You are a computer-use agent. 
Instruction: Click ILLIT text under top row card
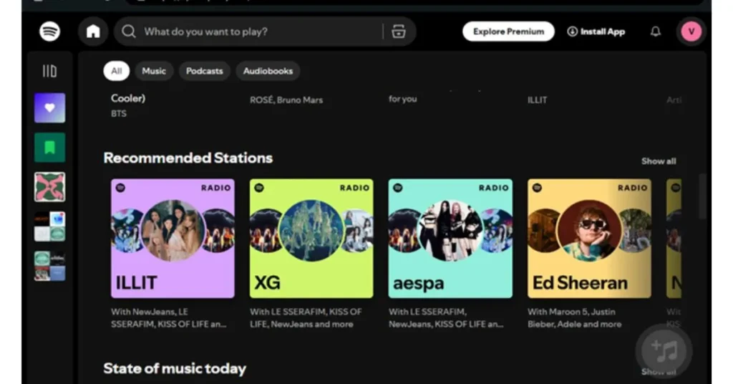tap(537, 100)
